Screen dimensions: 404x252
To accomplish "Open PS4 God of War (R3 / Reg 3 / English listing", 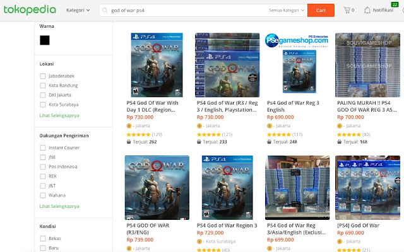I will tap(227, 106).
